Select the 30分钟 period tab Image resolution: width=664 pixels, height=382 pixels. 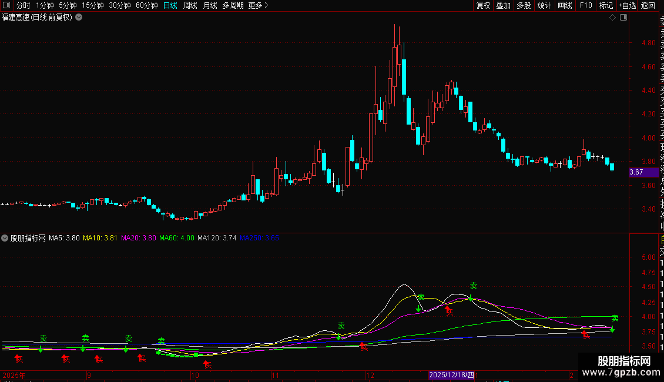[x=120, y=5]
